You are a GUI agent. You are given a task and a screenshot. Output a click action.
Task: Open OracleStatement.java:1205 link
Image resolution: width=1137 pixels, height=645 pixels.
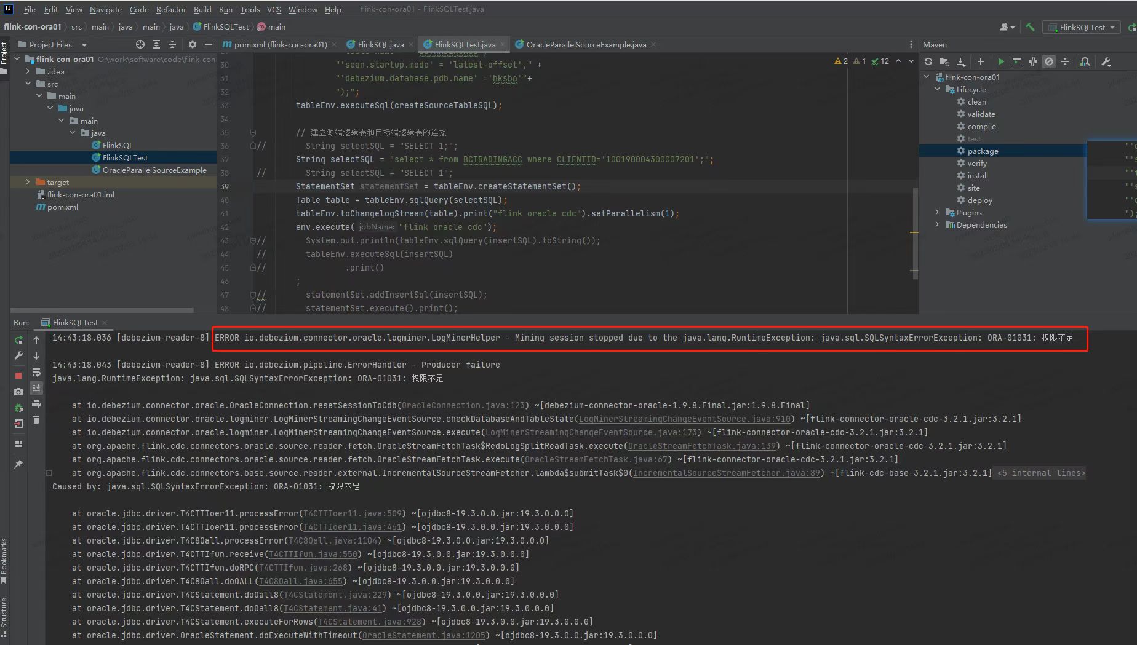424,635
